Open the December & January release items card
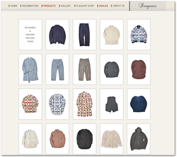 (x=30, y=35)
